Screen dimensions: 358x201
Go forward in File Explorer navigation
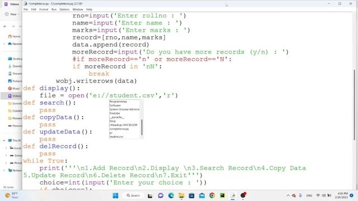pos(13,26)
